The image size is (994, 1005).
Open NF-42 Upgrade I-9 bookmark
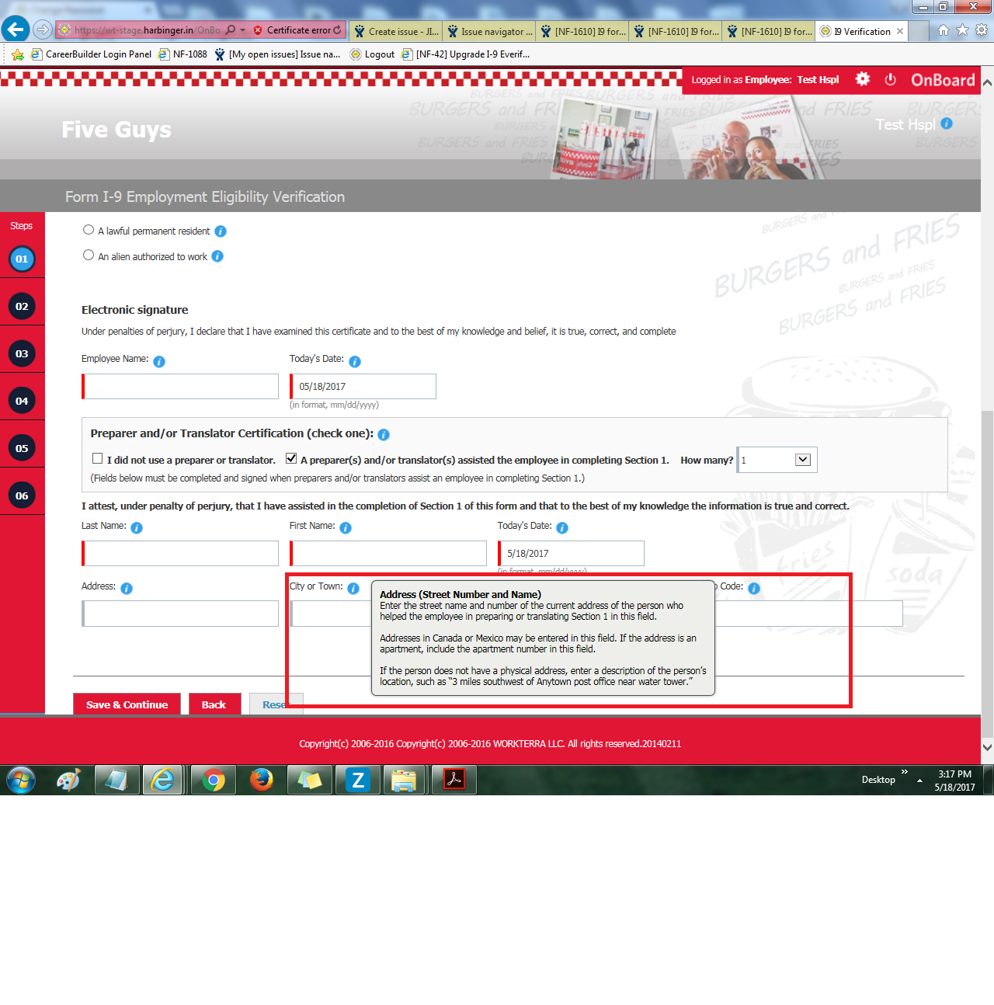pyautogui.click(x=465, y=54)
